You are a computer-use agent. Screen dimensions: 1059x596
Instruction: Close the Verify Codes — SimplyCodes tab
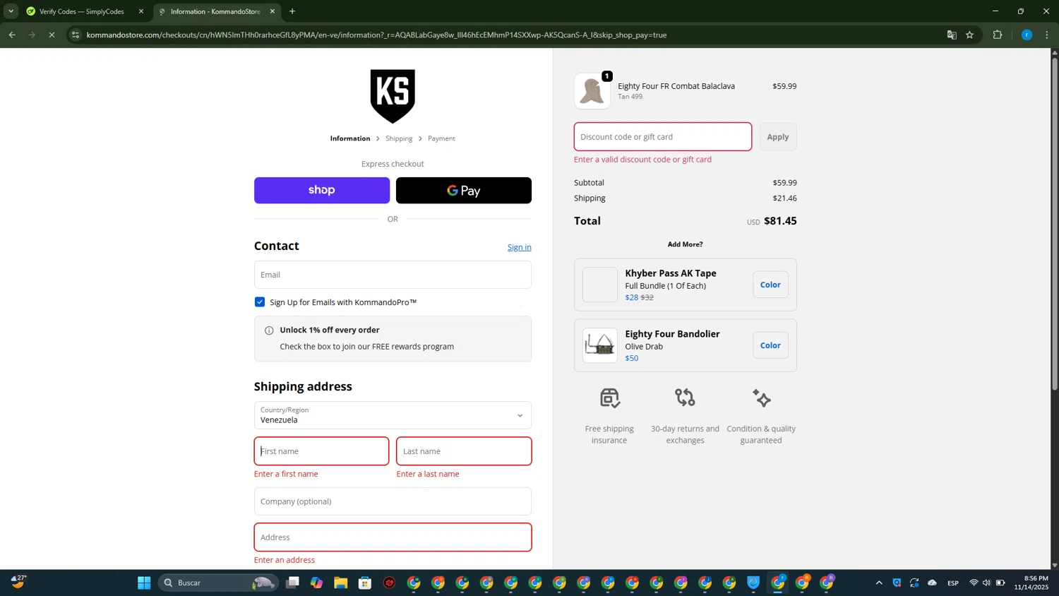pos(141,11)
